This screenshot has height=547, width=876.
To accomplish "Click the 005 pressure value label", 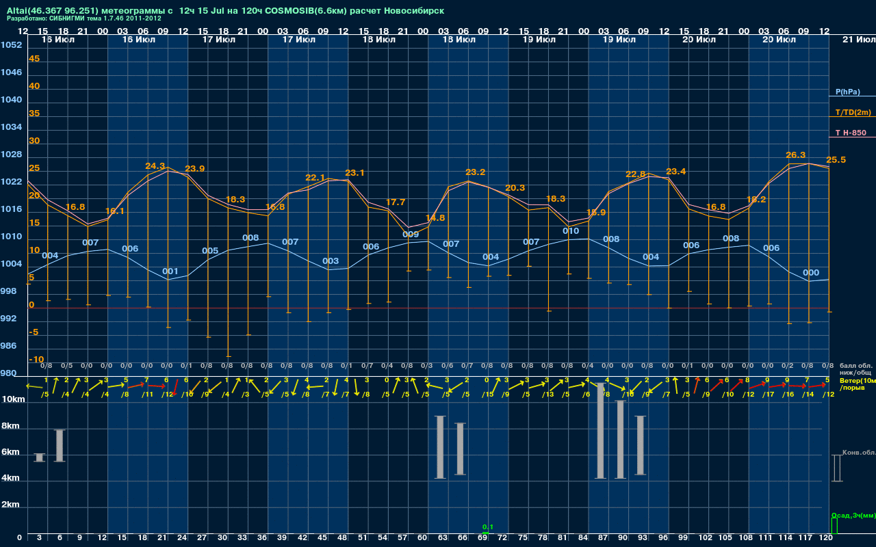I will 210,251.
